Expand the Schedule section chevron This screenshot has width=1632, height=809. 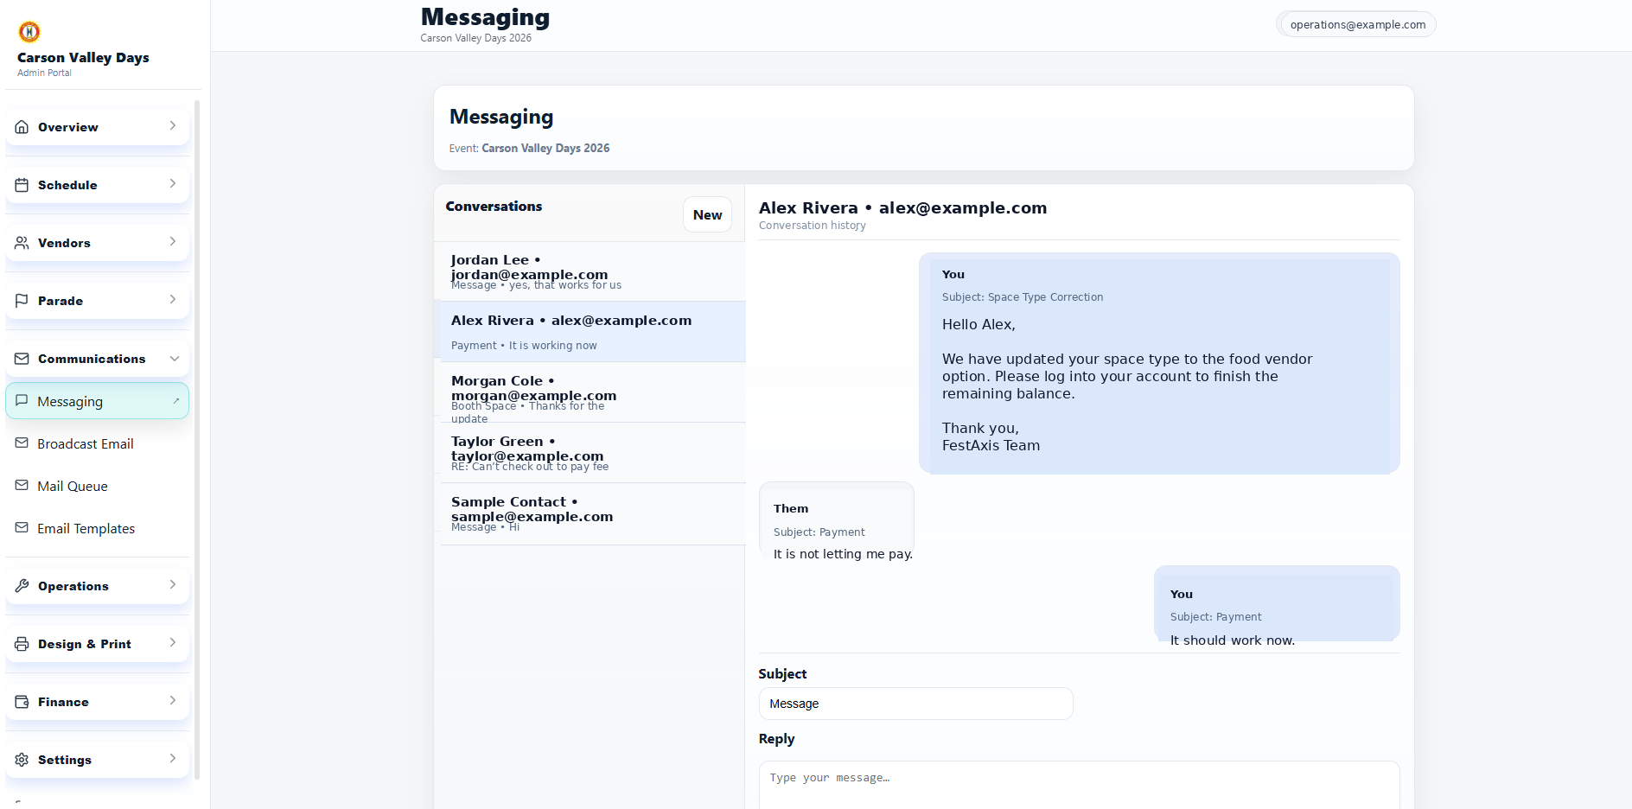[x=173, y=184]
